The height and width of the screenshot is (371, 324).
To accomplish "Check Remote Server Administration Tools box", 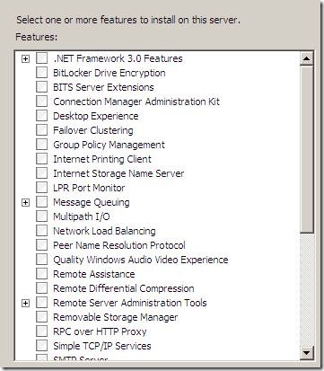I will tap(41, 303).
